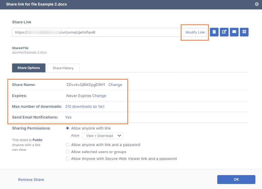Image resolution: width=262 pixels, height=189 pixels.
Task: Switch to the Share History tab
Action: click(63, 68)
